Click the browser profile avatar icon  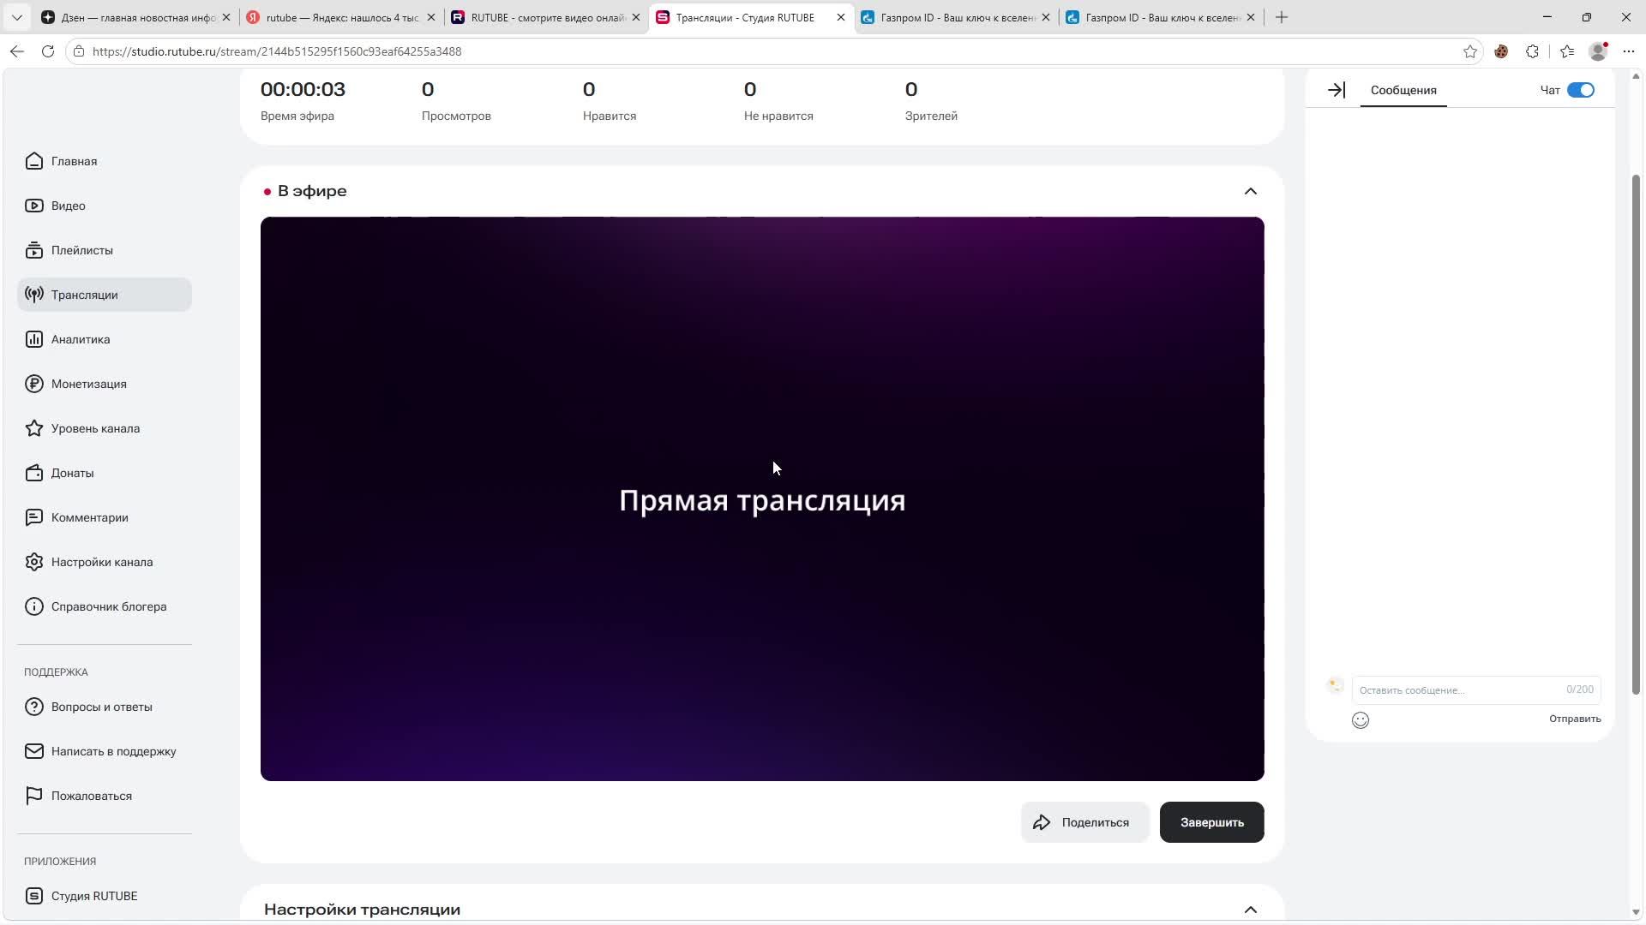click(x=1598, y=51)
